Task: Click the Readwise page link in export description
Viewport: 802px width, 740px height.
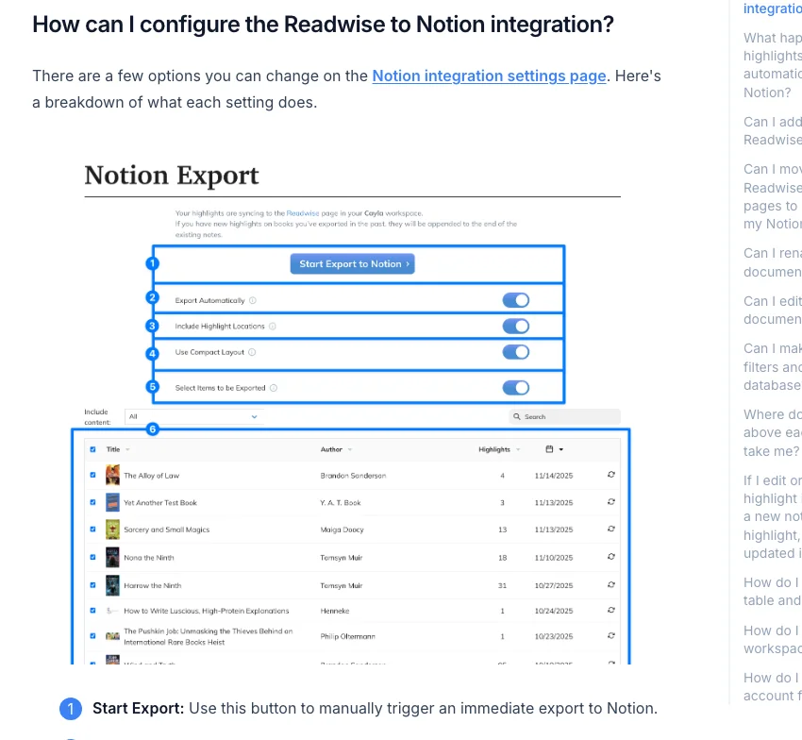Action: pyautogui.click(x=303, y=213)
